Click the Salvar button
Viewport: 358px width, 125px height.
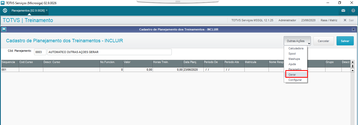point(345,41)
